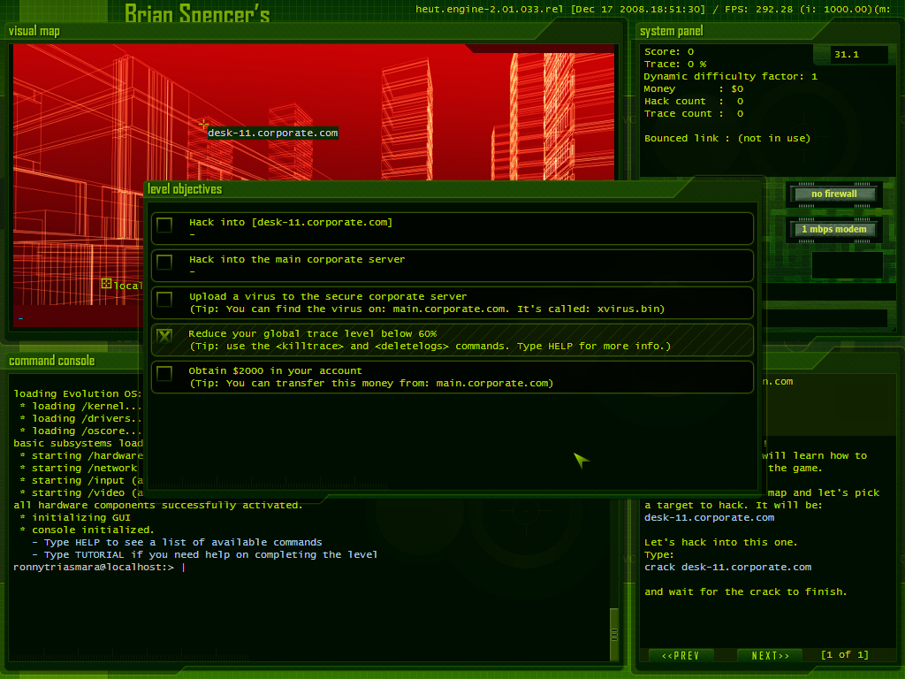Click the desk-11.corporate.com map label

272,134
